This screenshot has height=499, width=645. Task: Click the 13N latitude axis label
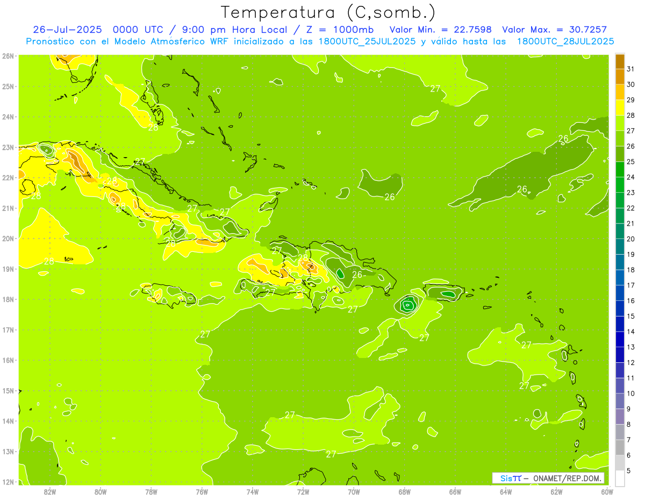(8, 452)
